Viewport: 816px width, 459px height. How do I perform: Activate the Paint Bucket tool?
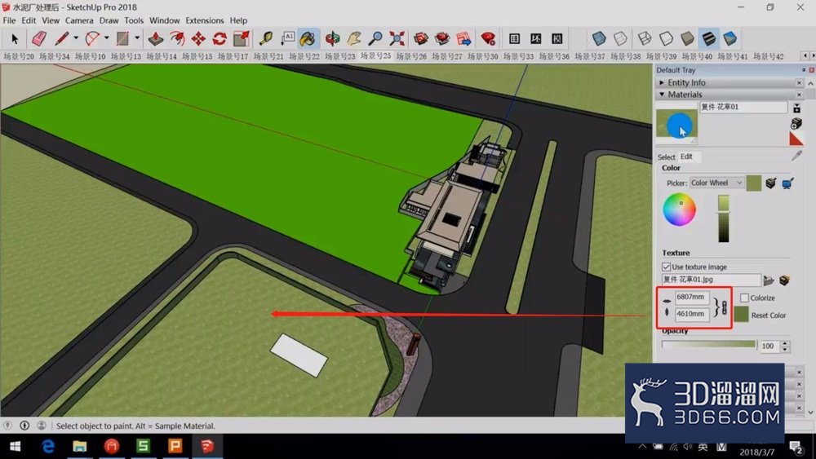(x=308, y=38)
